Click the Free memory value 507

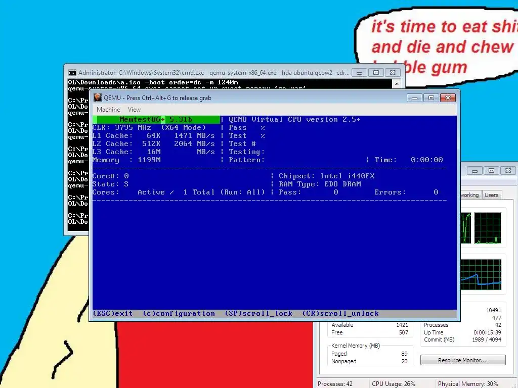click(x=404, y=332)
